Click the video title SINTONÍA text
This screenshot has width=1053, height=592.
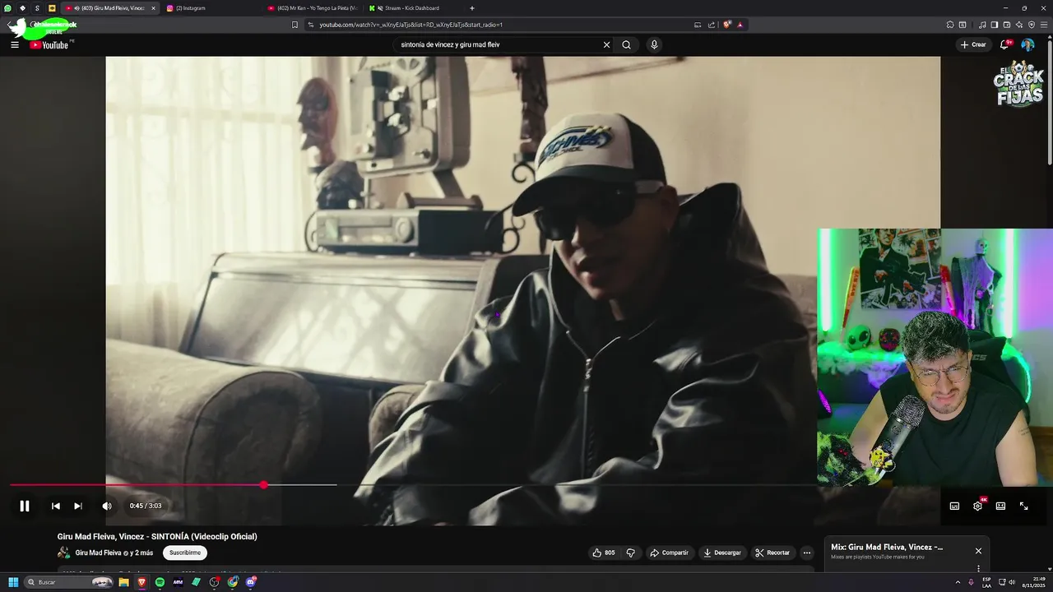pos(157,536)
